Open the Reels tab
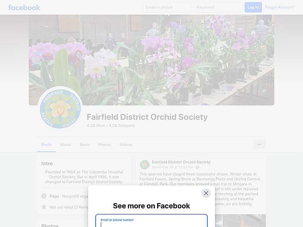This screenshot has width=303, height=227. pos(85,144)
